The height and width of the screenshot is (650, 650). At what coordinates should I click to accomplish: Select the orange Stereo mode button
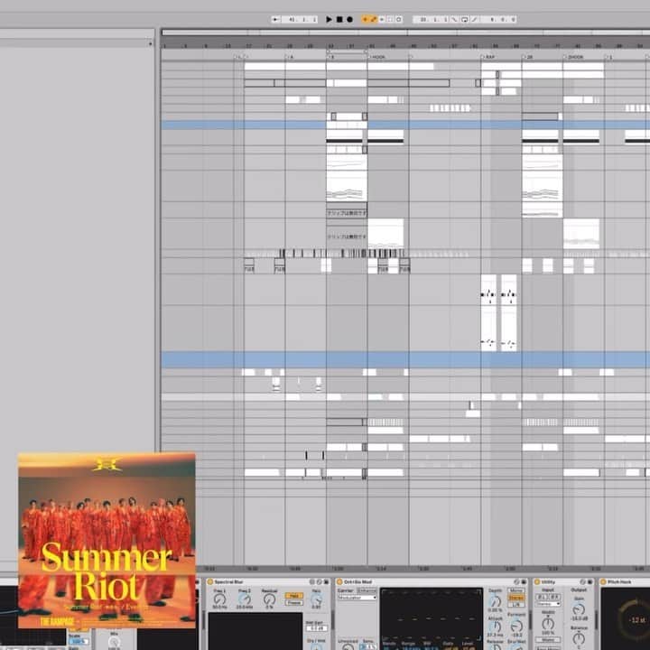coord(516,598)
